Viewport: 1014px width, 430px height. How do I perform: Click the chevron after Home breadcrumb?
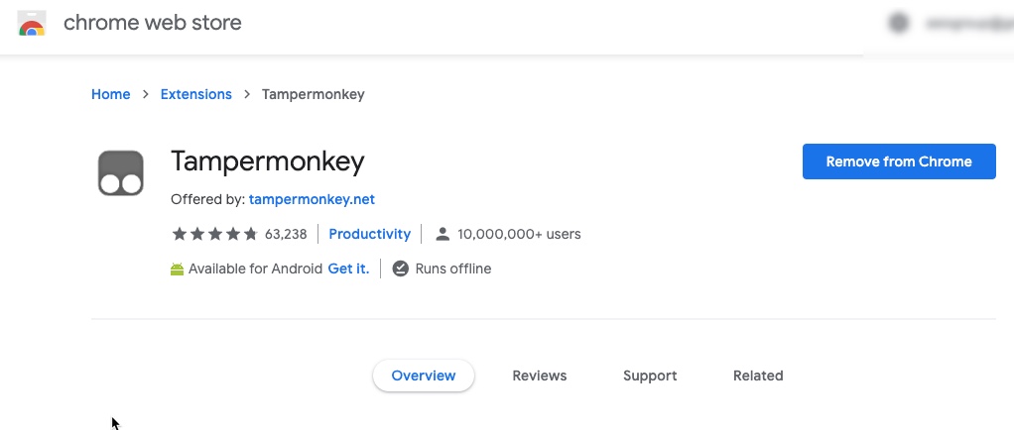[x=146, y=94]
